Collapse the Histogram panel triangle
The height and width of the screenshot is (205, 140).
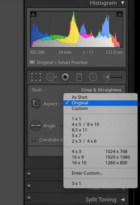click(x=122, y=3)
